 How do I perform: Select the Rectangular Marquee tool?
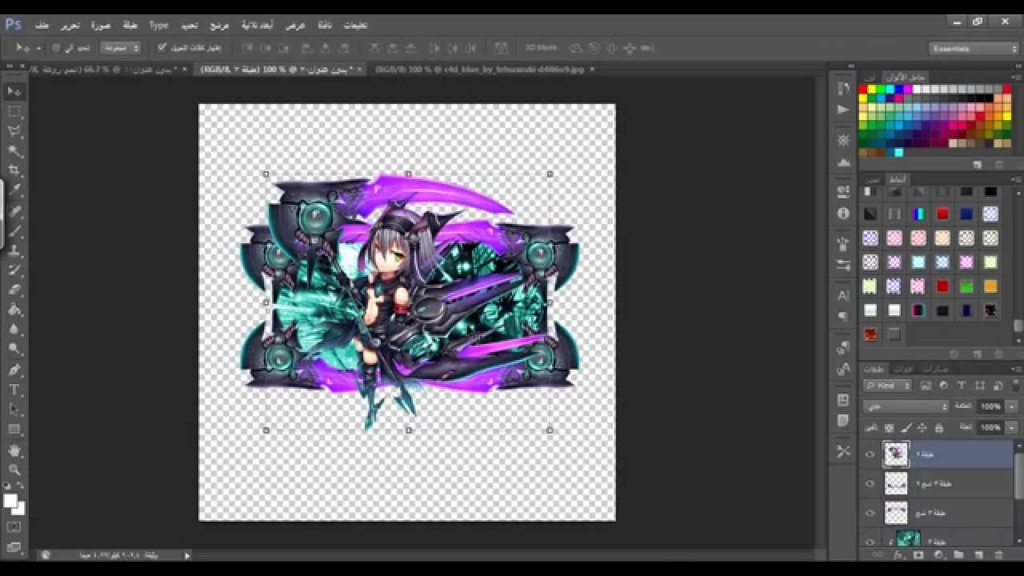(14, 111)
